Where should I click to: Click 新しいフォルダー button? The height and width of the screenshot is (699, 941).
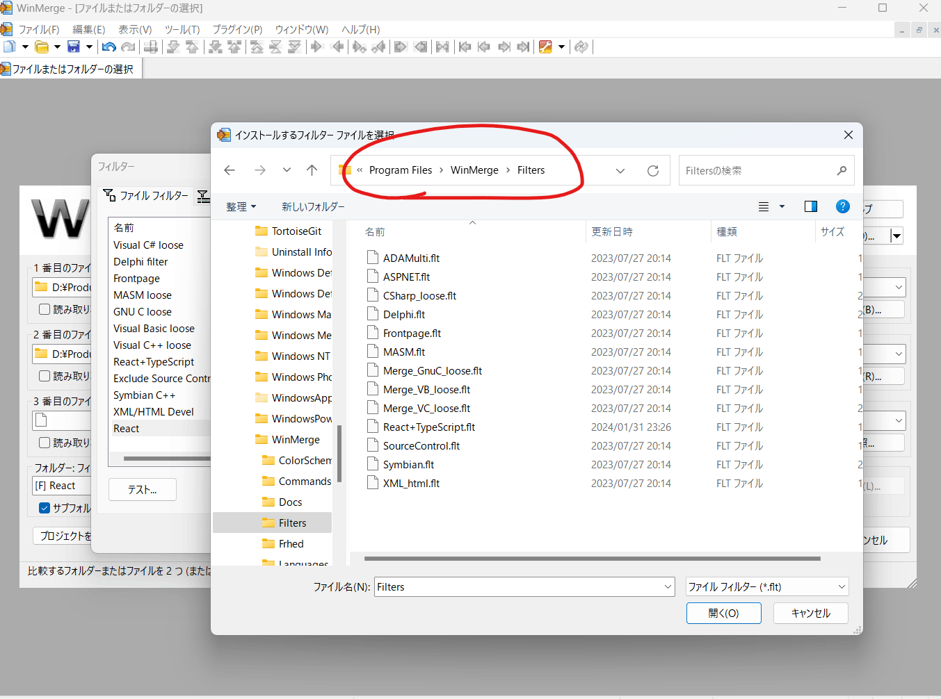313,206
